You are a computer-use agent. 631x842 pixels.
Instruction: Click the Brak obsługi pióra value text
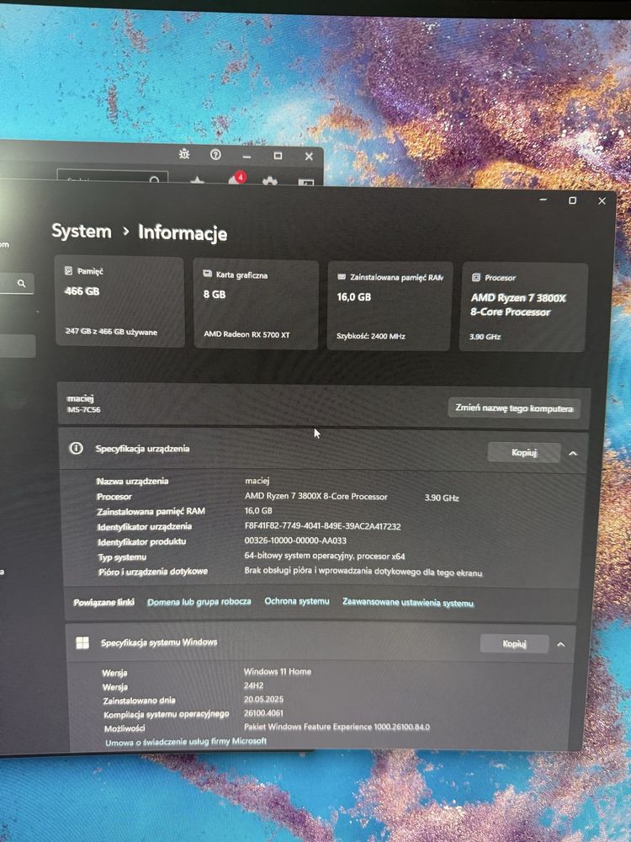[x=363, y=572]
